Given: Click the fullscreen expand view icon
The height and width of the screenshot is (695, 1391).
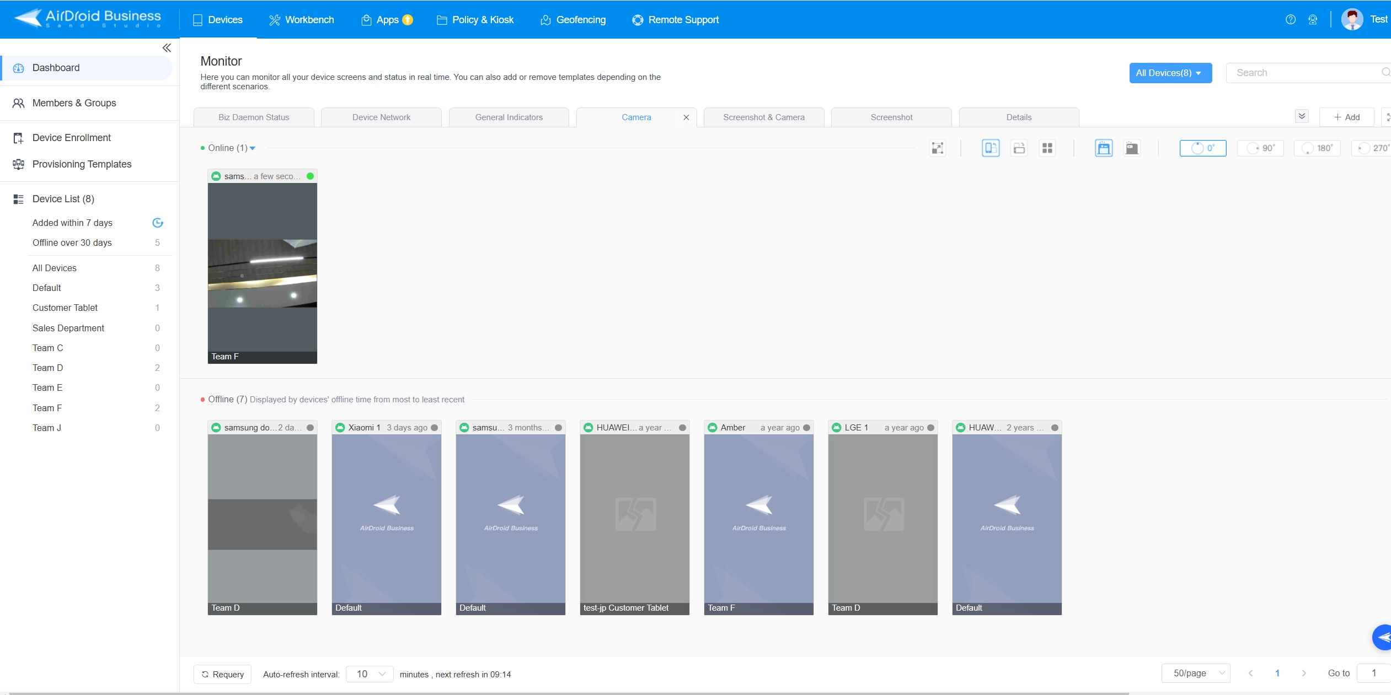Looking at the screenshot, I should [x=938, y=148].
